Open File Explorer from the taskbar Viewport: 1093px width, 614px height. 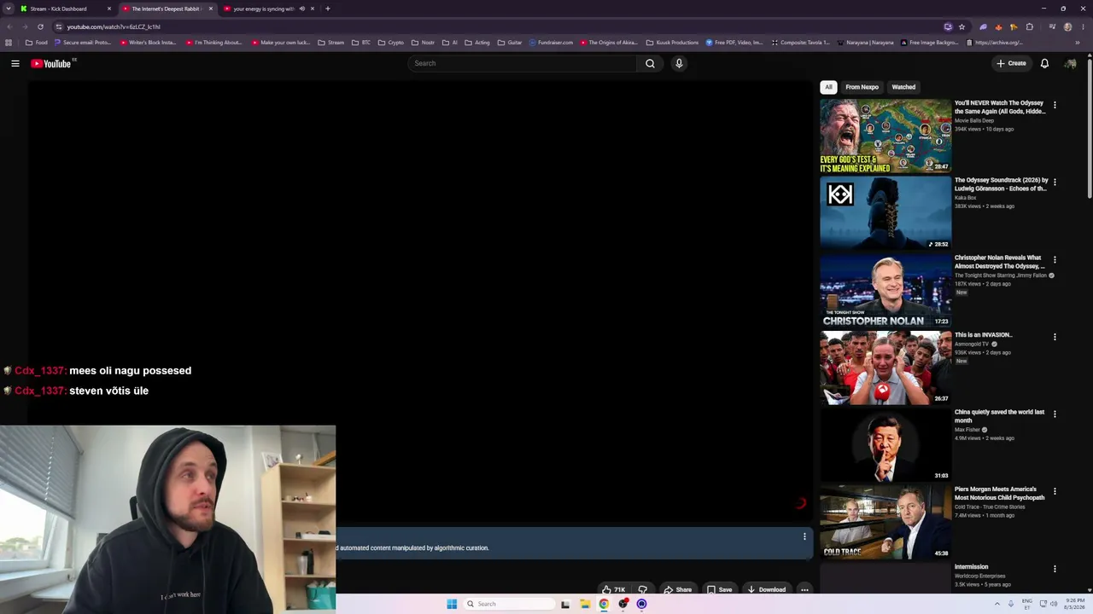[x=585, y=604]
